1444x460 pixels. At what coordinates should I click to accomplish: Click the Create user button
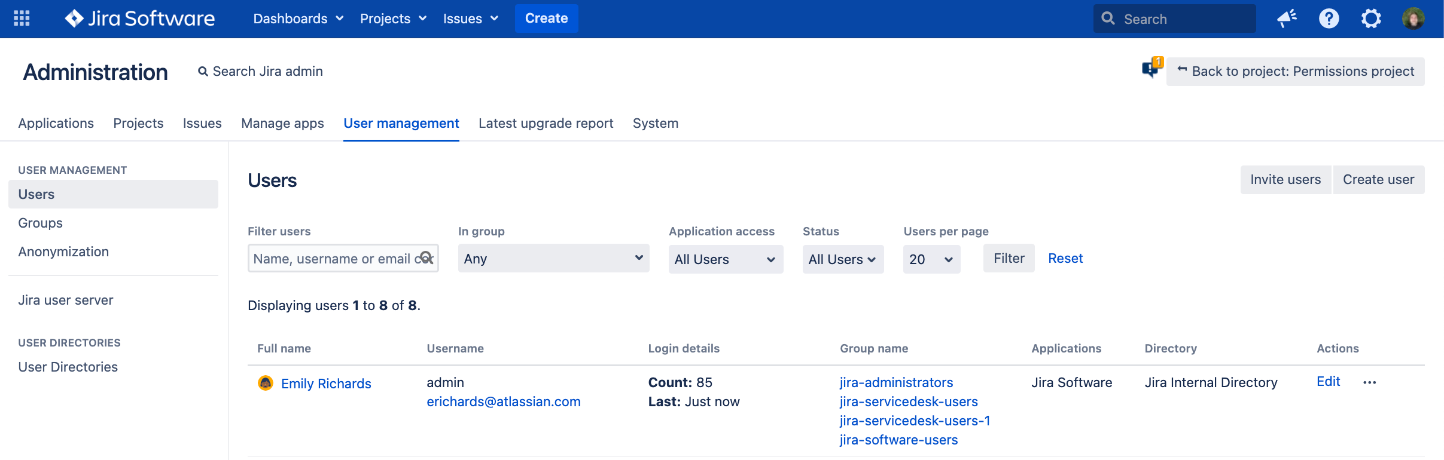pyautogui.click(x=1378, y=179)
